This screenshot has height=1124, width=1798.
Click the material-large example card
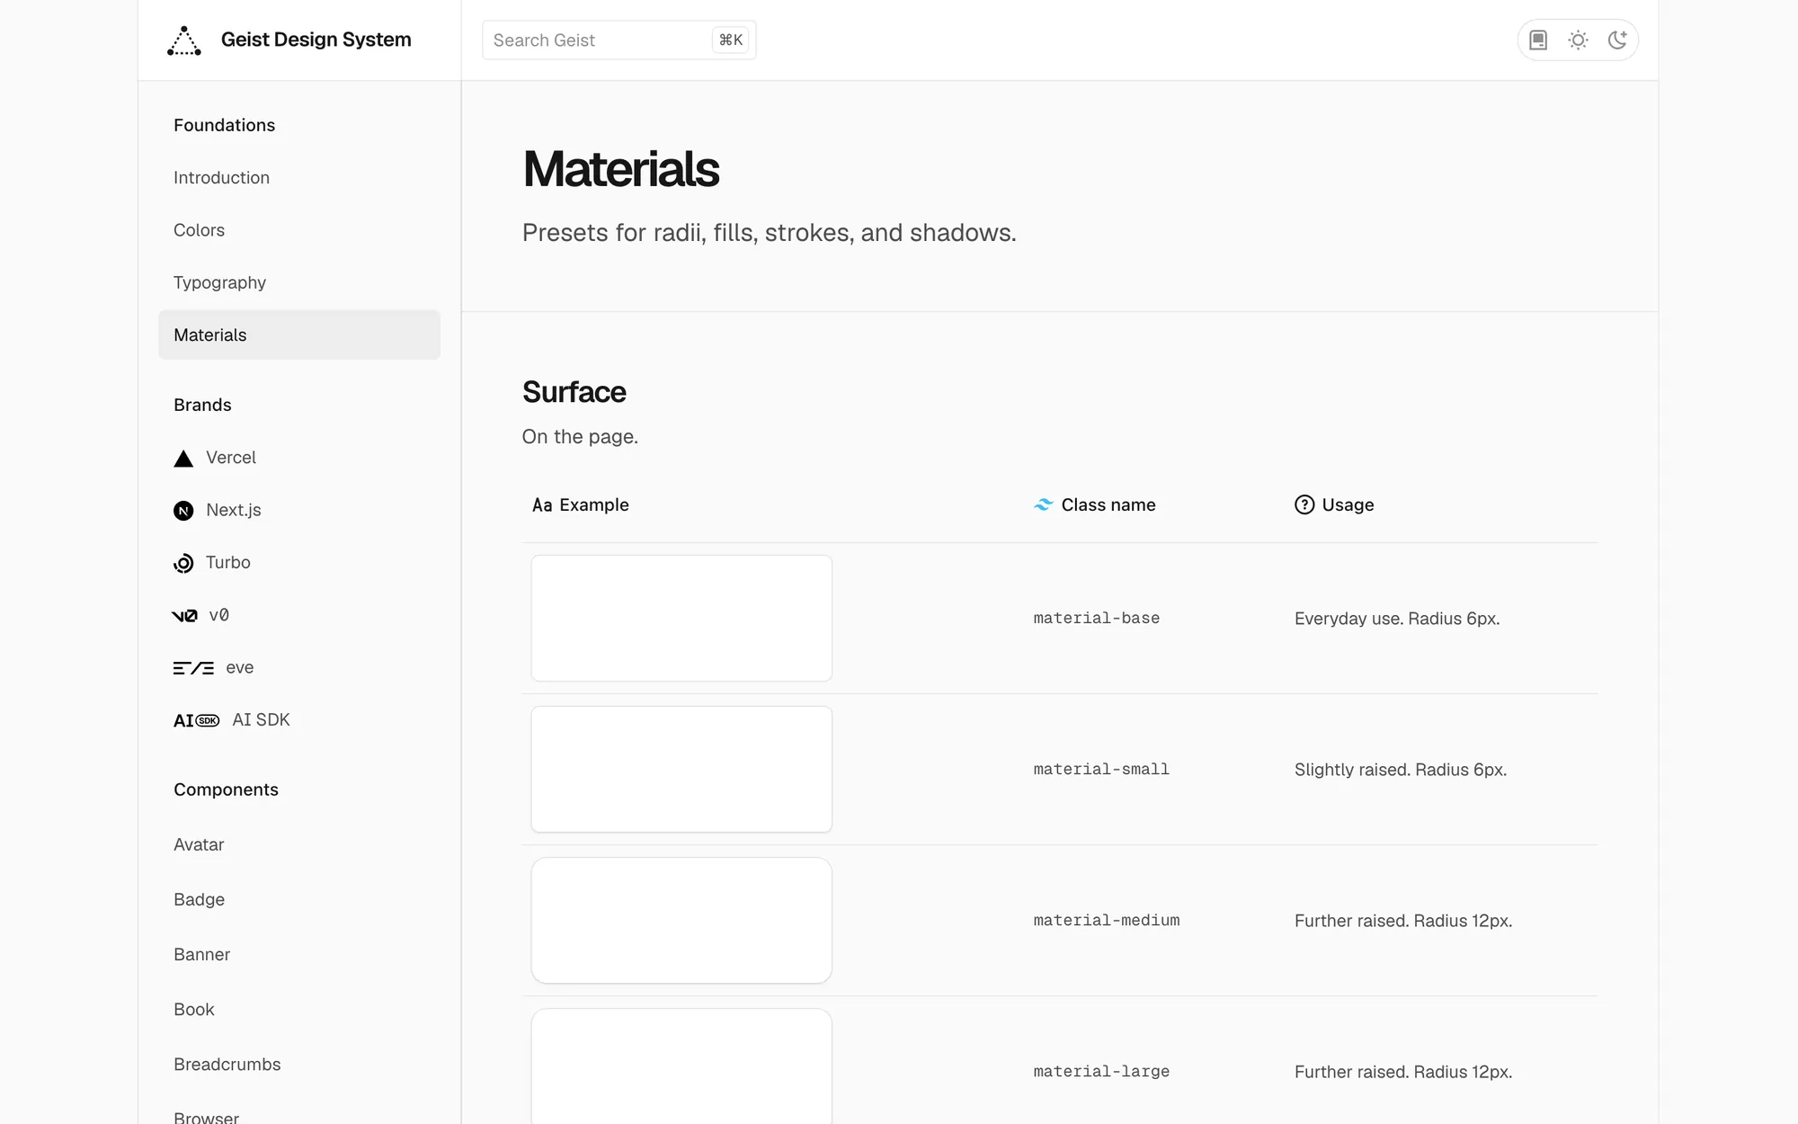(x=681, y=1066)
